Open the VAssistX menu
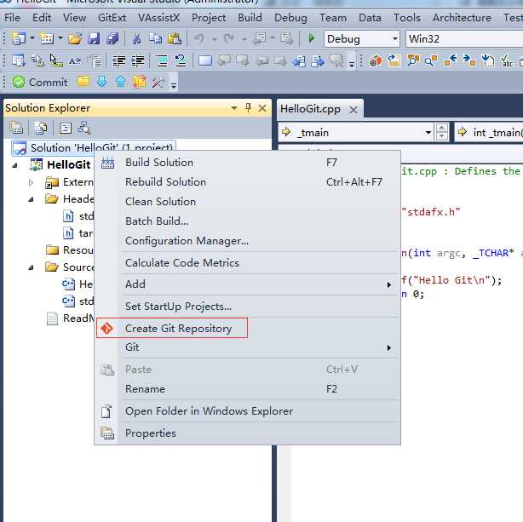Screen dimensions: 523x522 158,17
